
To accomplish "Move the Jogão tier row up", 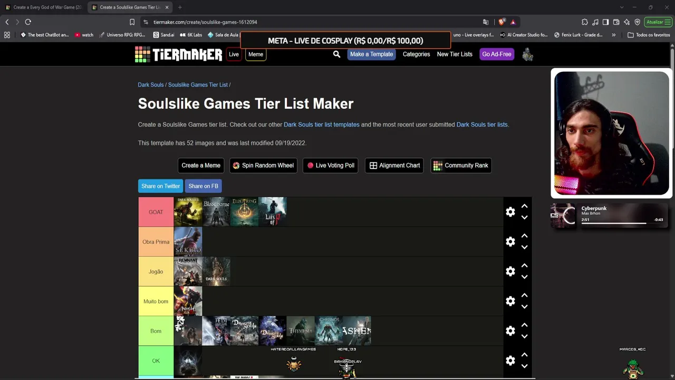I will click(524, 266).
